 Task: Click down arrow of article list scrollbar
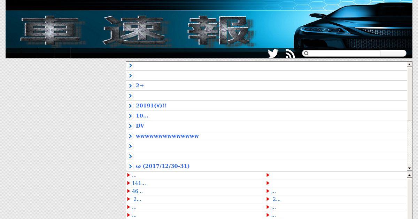pos(409,168)
